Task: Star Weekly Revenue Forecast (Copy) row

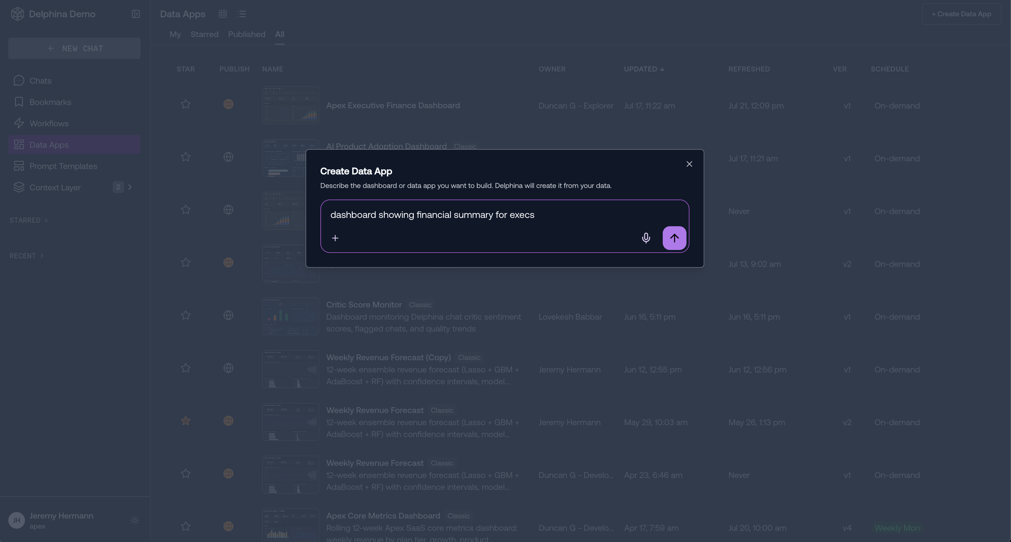Action: (186, 368)
